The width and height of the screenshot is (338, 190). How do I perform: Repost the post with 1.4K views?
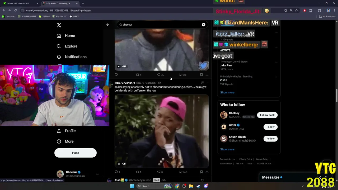pos(138,172)
